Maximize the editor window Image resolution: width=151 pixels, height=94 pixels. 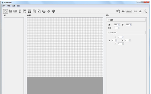point(142,2)
